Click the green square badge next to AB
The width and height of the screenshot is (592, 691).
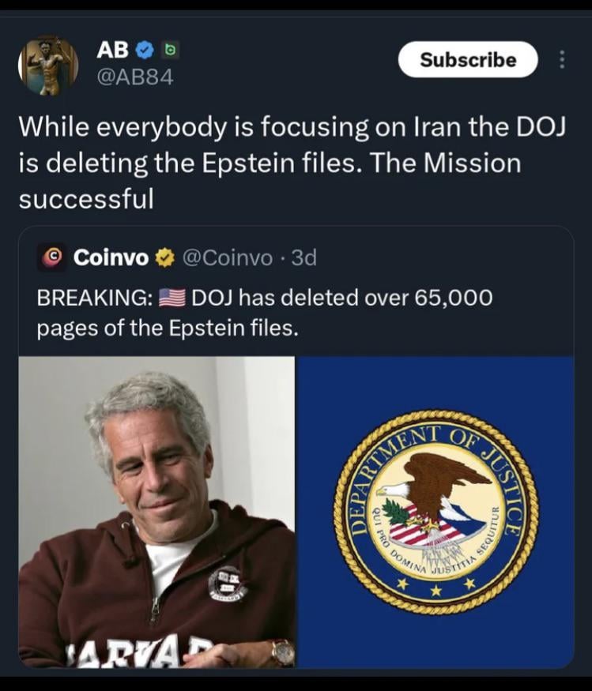168,51
